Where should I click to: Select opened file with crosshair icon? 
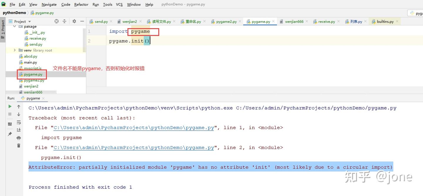click(x=56, y=21)
